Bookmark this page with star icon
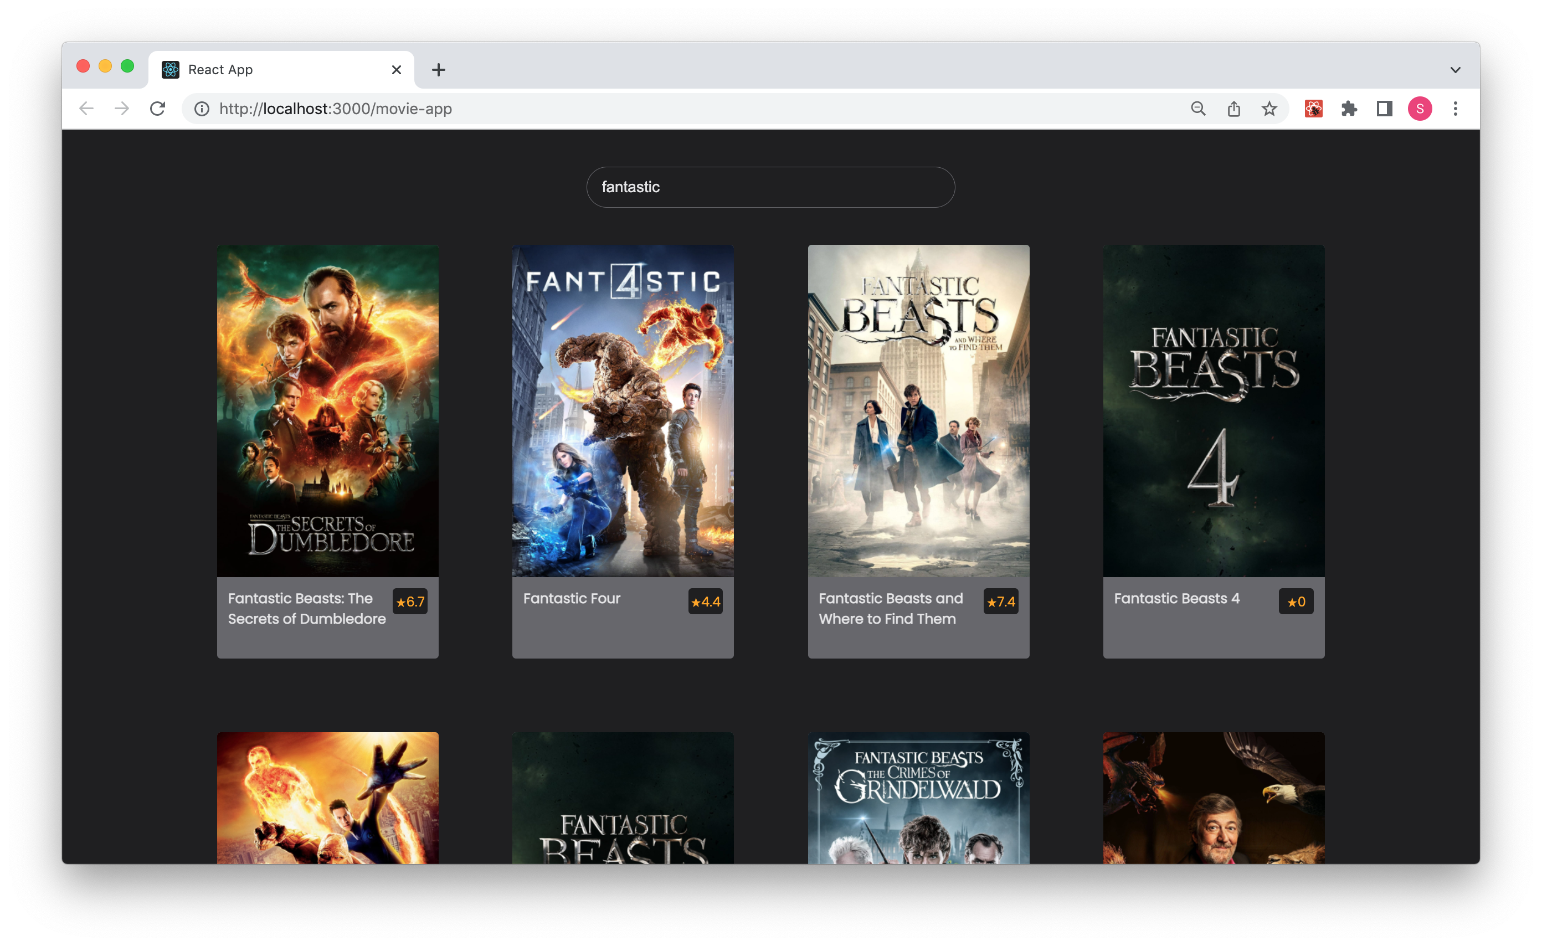Viewport: 1542px width, 946px height. [x=1269, y=109]
